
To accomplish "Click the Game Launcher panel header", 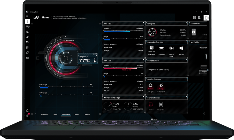I will coord(166,61).
